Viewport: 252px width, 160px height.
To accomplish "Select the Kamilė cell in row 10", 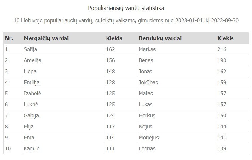I will (x=63, y=149).
